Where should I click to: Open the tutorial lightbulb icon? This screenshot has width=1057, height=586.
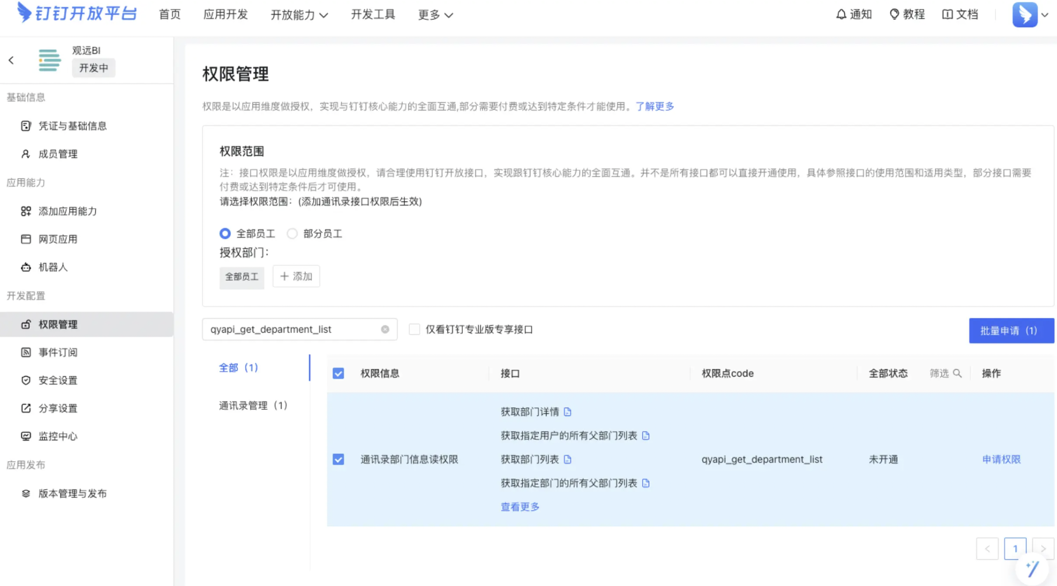[x=894, y=14]
